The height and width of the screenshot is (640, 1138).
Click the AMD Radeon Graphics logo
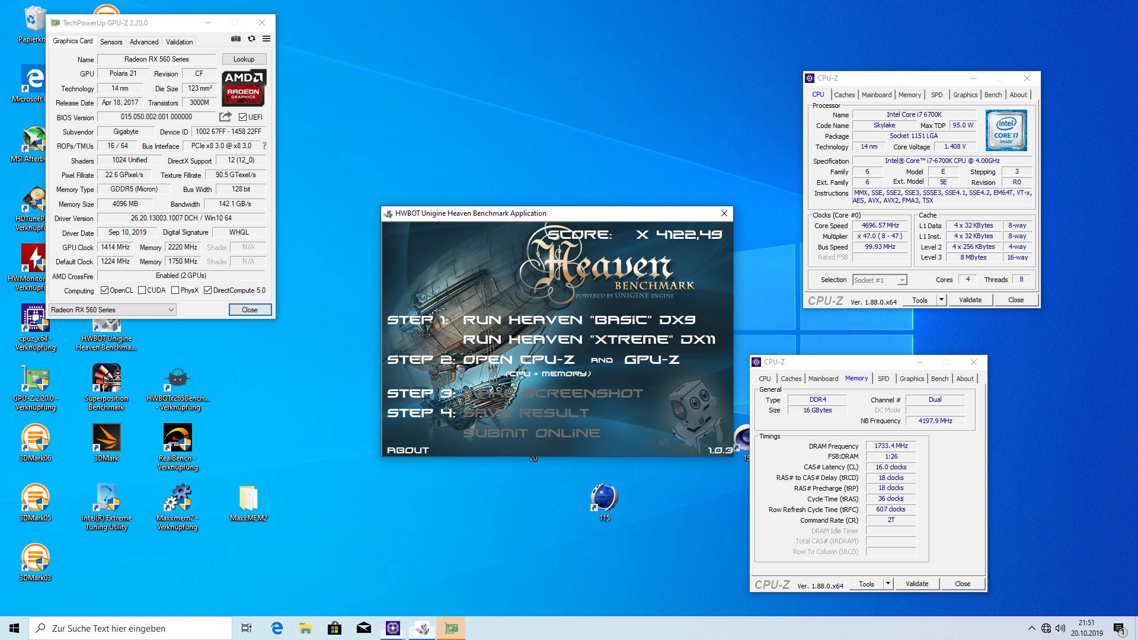tap(244, 88)
